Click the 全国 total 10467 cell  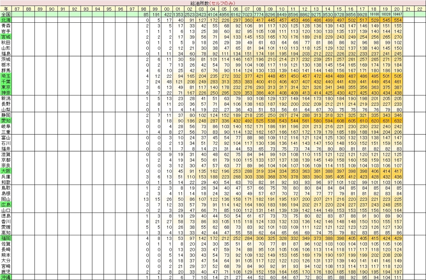(x=397, y=14)
